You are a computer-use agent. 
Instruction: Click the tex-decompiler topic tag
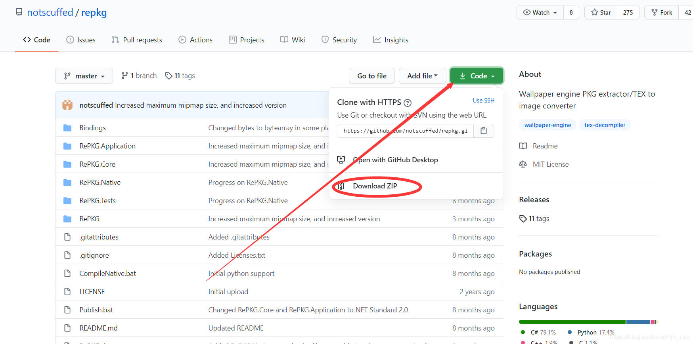click(605, 125)
